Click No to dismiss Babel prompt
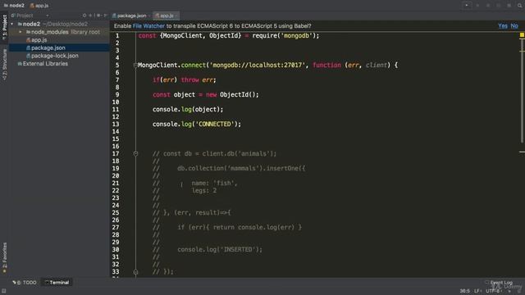Image resolution: width=525 pixels, height=295 pixels. tap(514, 25)
